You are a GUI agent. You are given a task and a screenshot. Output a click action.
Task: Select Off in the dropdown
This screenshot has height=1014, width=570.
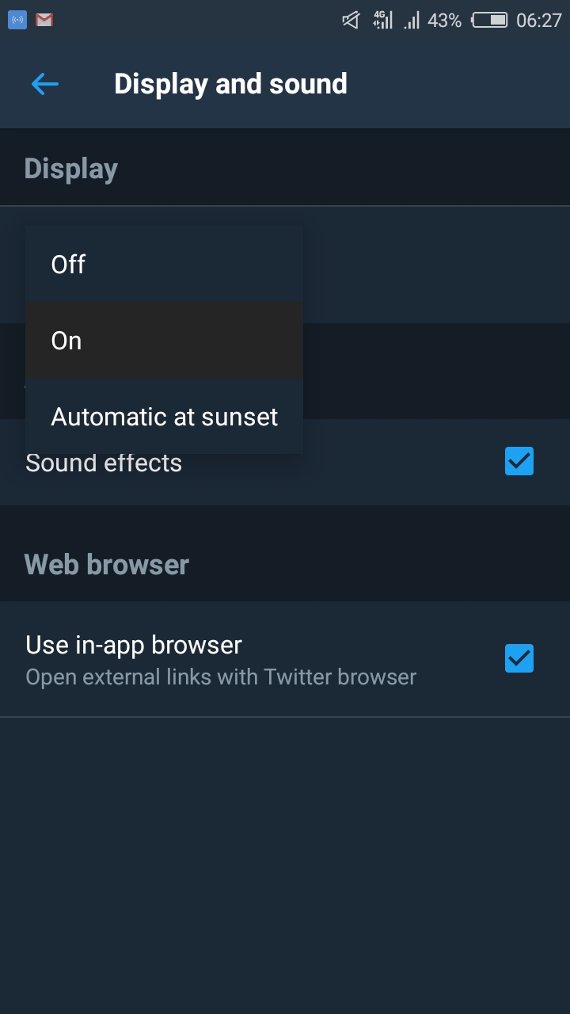68,265
